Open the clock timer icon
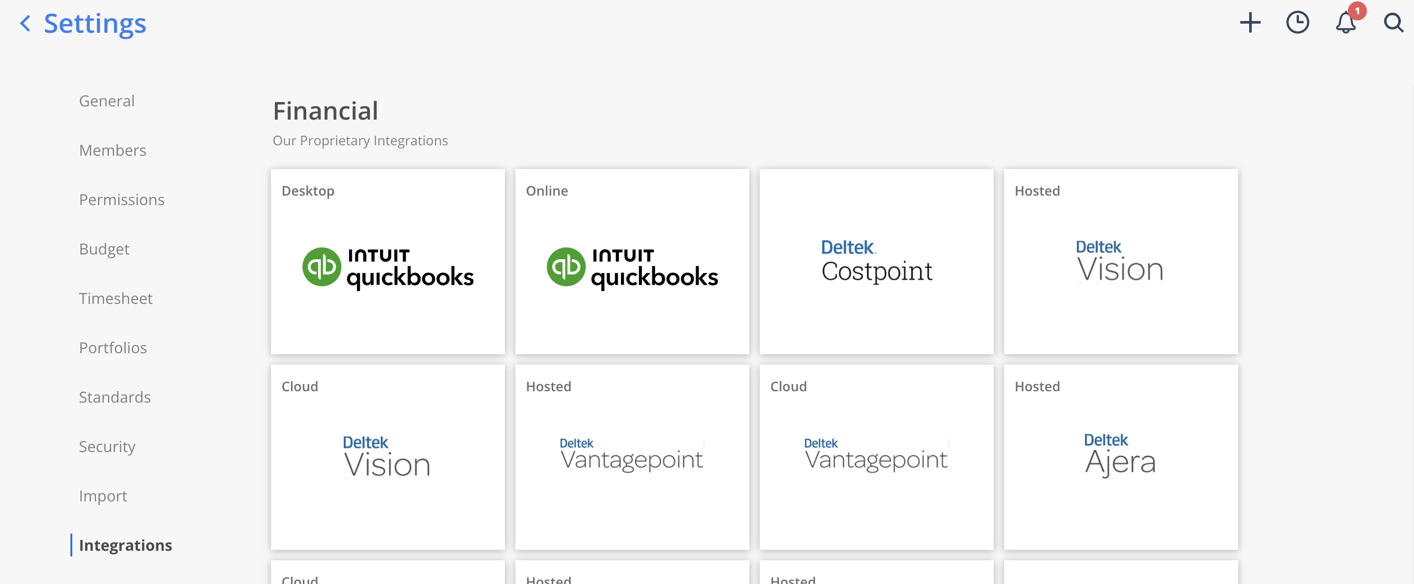 1298,22
